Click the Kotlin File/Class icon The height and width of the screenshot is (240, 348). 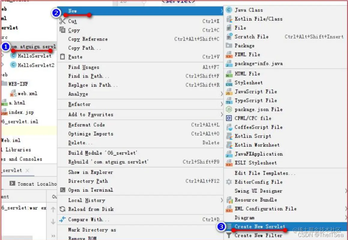point(229,19)
